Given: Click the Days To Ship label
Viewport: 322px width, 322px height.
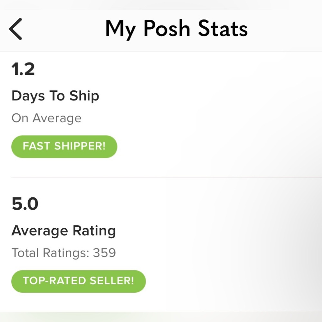Looking at the screenshot, I should (55, 96).
